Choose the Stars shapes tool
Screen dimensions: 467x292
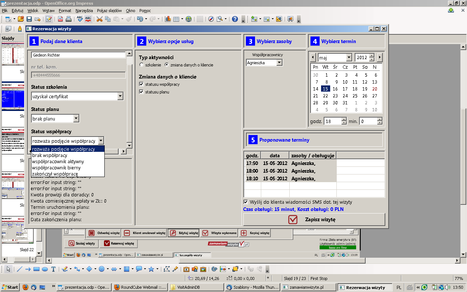coord(151,269)
